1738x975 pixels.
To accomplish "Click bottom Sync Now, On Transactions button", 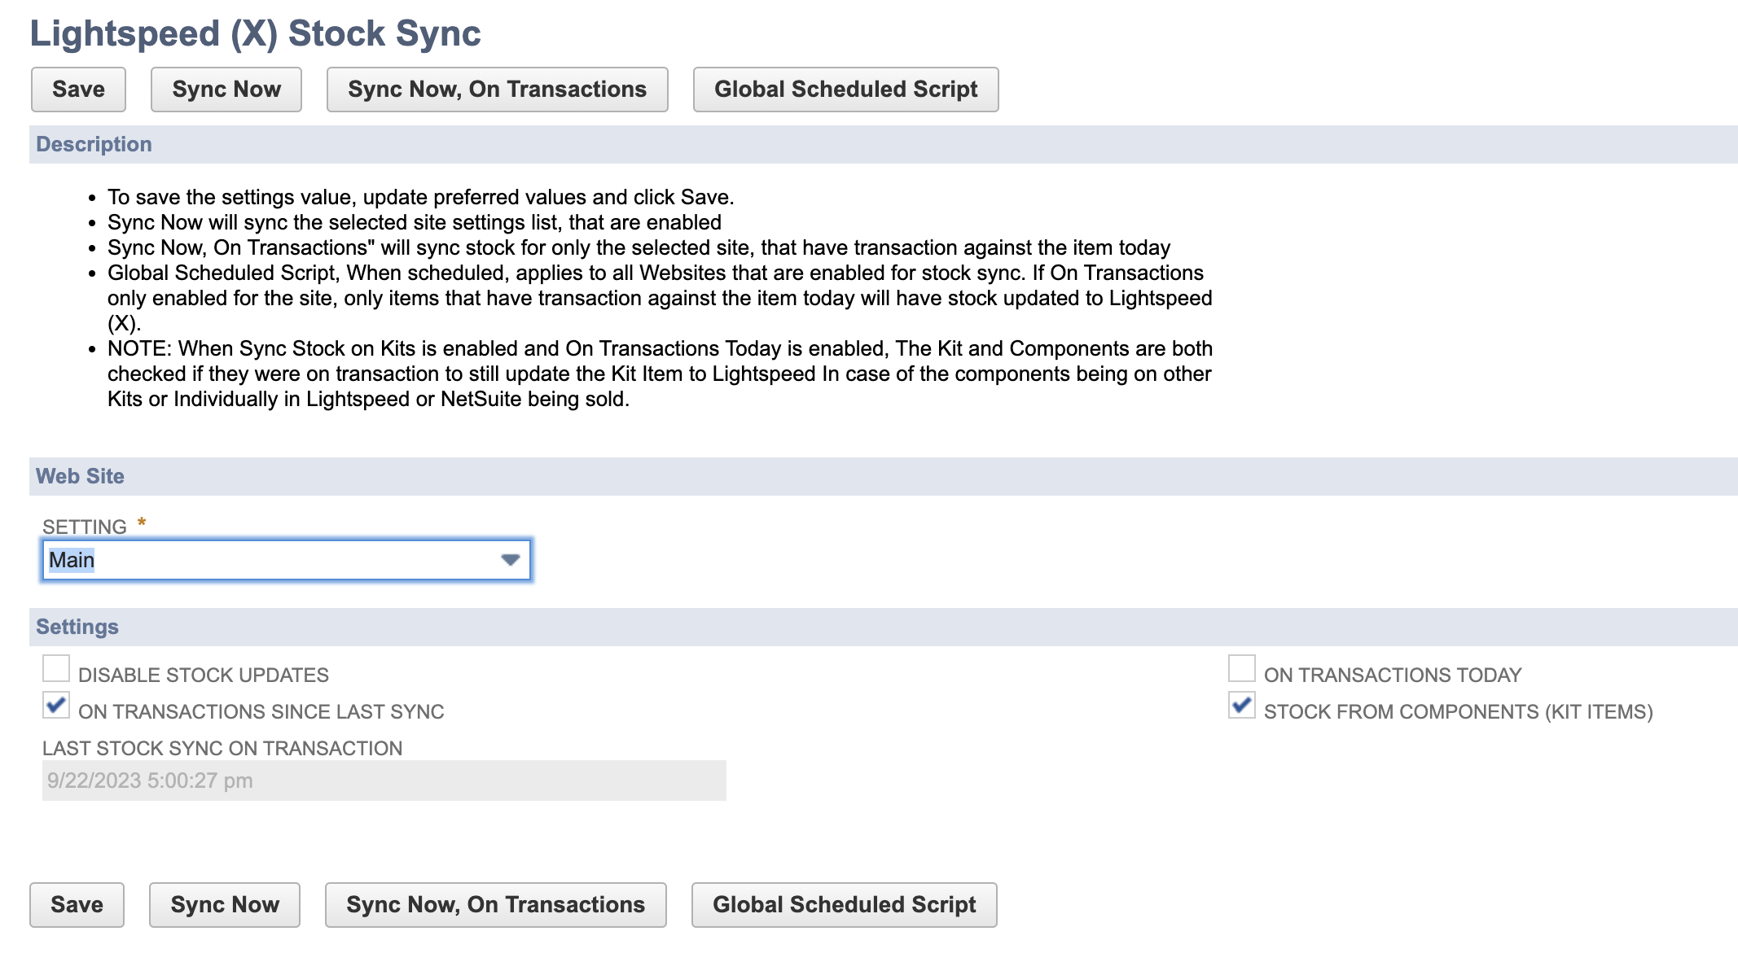I will pos(495,905).
